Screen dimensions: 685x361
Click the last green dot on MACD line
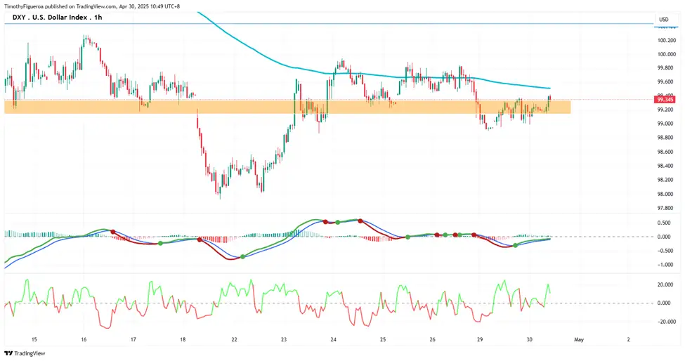(x=515, y=245)
